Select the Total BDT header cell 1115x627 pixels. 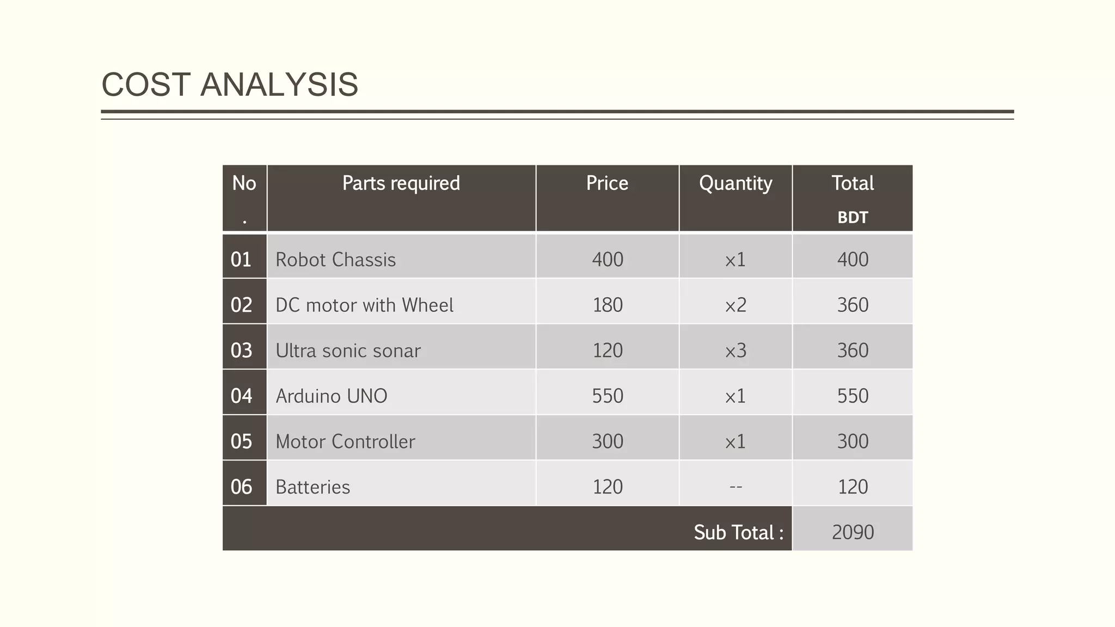852,198
